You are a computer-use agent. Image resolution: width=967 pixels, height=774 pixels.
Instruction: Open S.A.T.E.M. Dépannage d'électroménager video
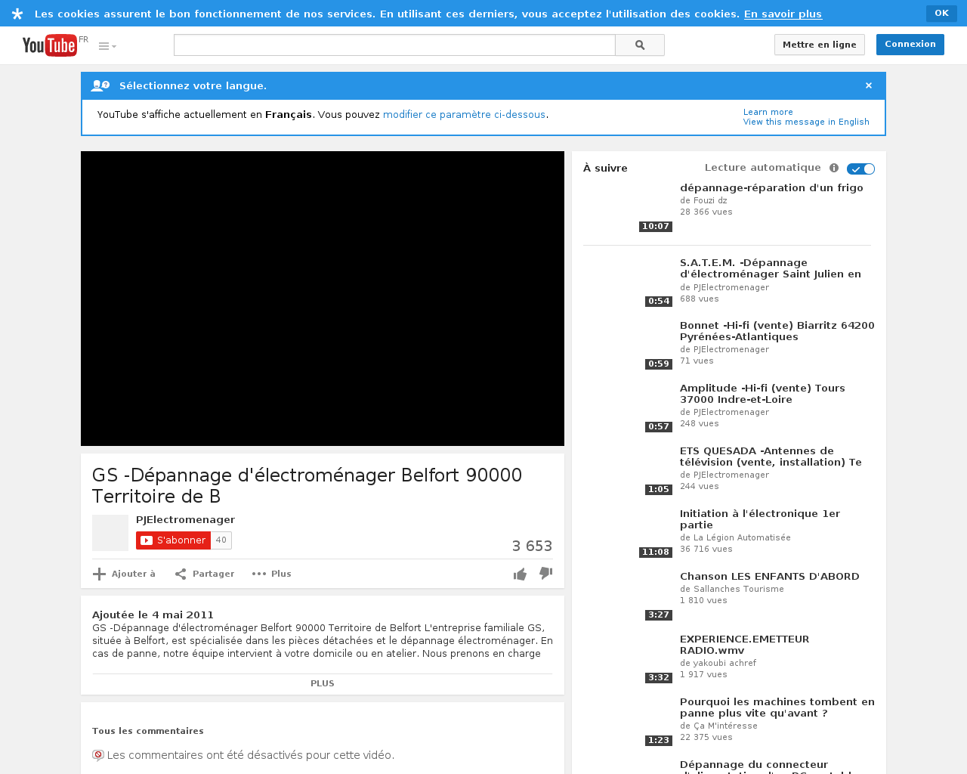[771, 268]
